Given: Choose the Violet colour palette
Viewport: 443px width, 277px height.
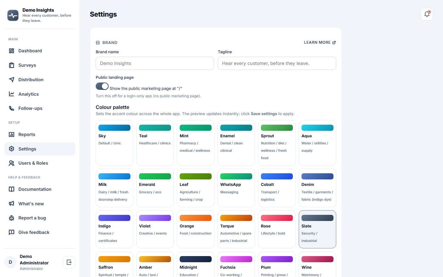Looking at the screenshot, I should click(x=155, y=229).
